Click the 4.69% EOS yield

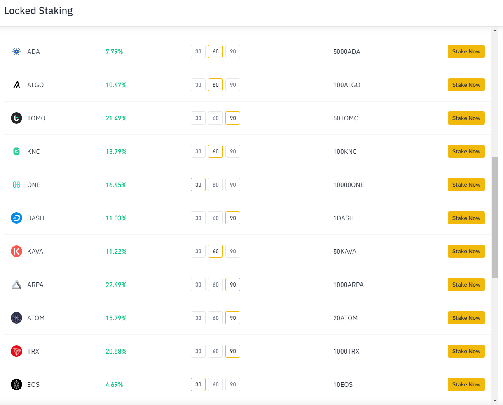[114, 384]
